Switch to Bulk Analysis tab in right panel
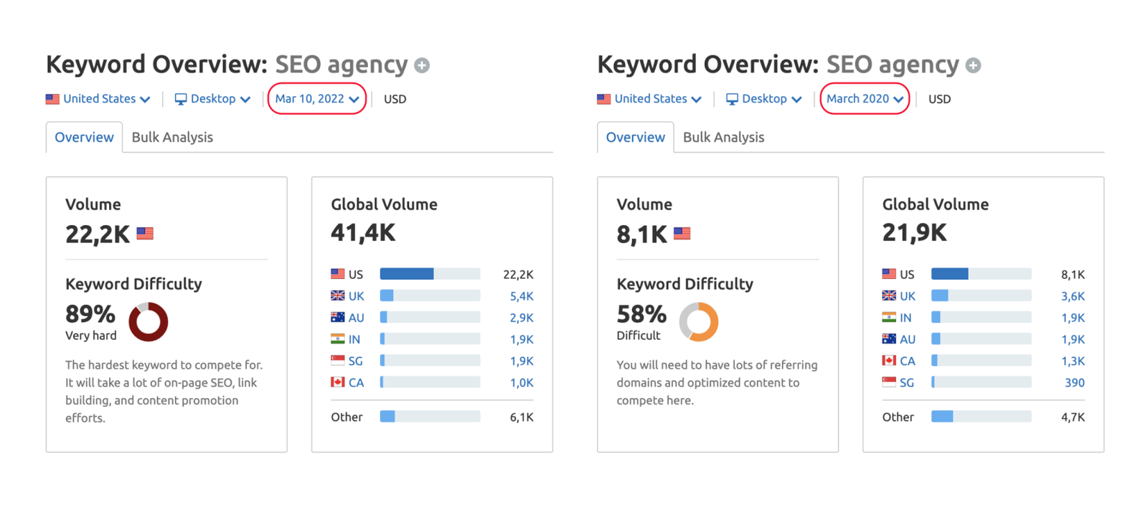The image size is (1148, 507). (x=723, y=137)
